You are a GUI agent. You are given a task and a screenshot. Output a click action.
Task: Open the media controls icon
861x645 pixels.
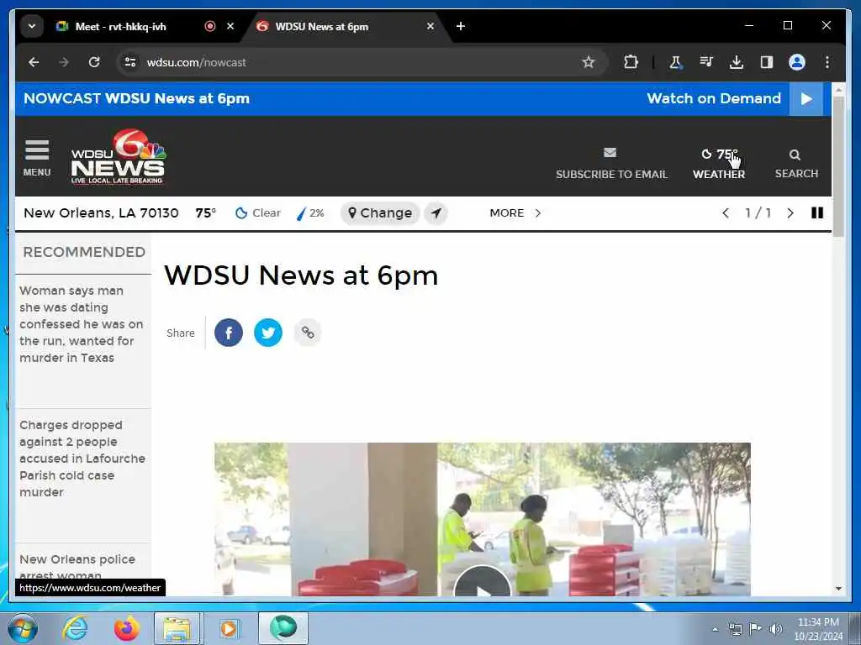tap(706, 62)
